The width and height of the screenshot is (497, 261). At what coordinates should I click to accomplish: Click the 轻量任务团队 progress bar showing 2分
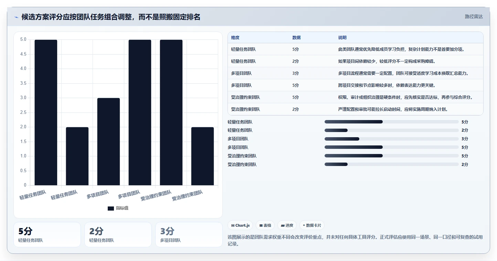click(x=391, y=130)
